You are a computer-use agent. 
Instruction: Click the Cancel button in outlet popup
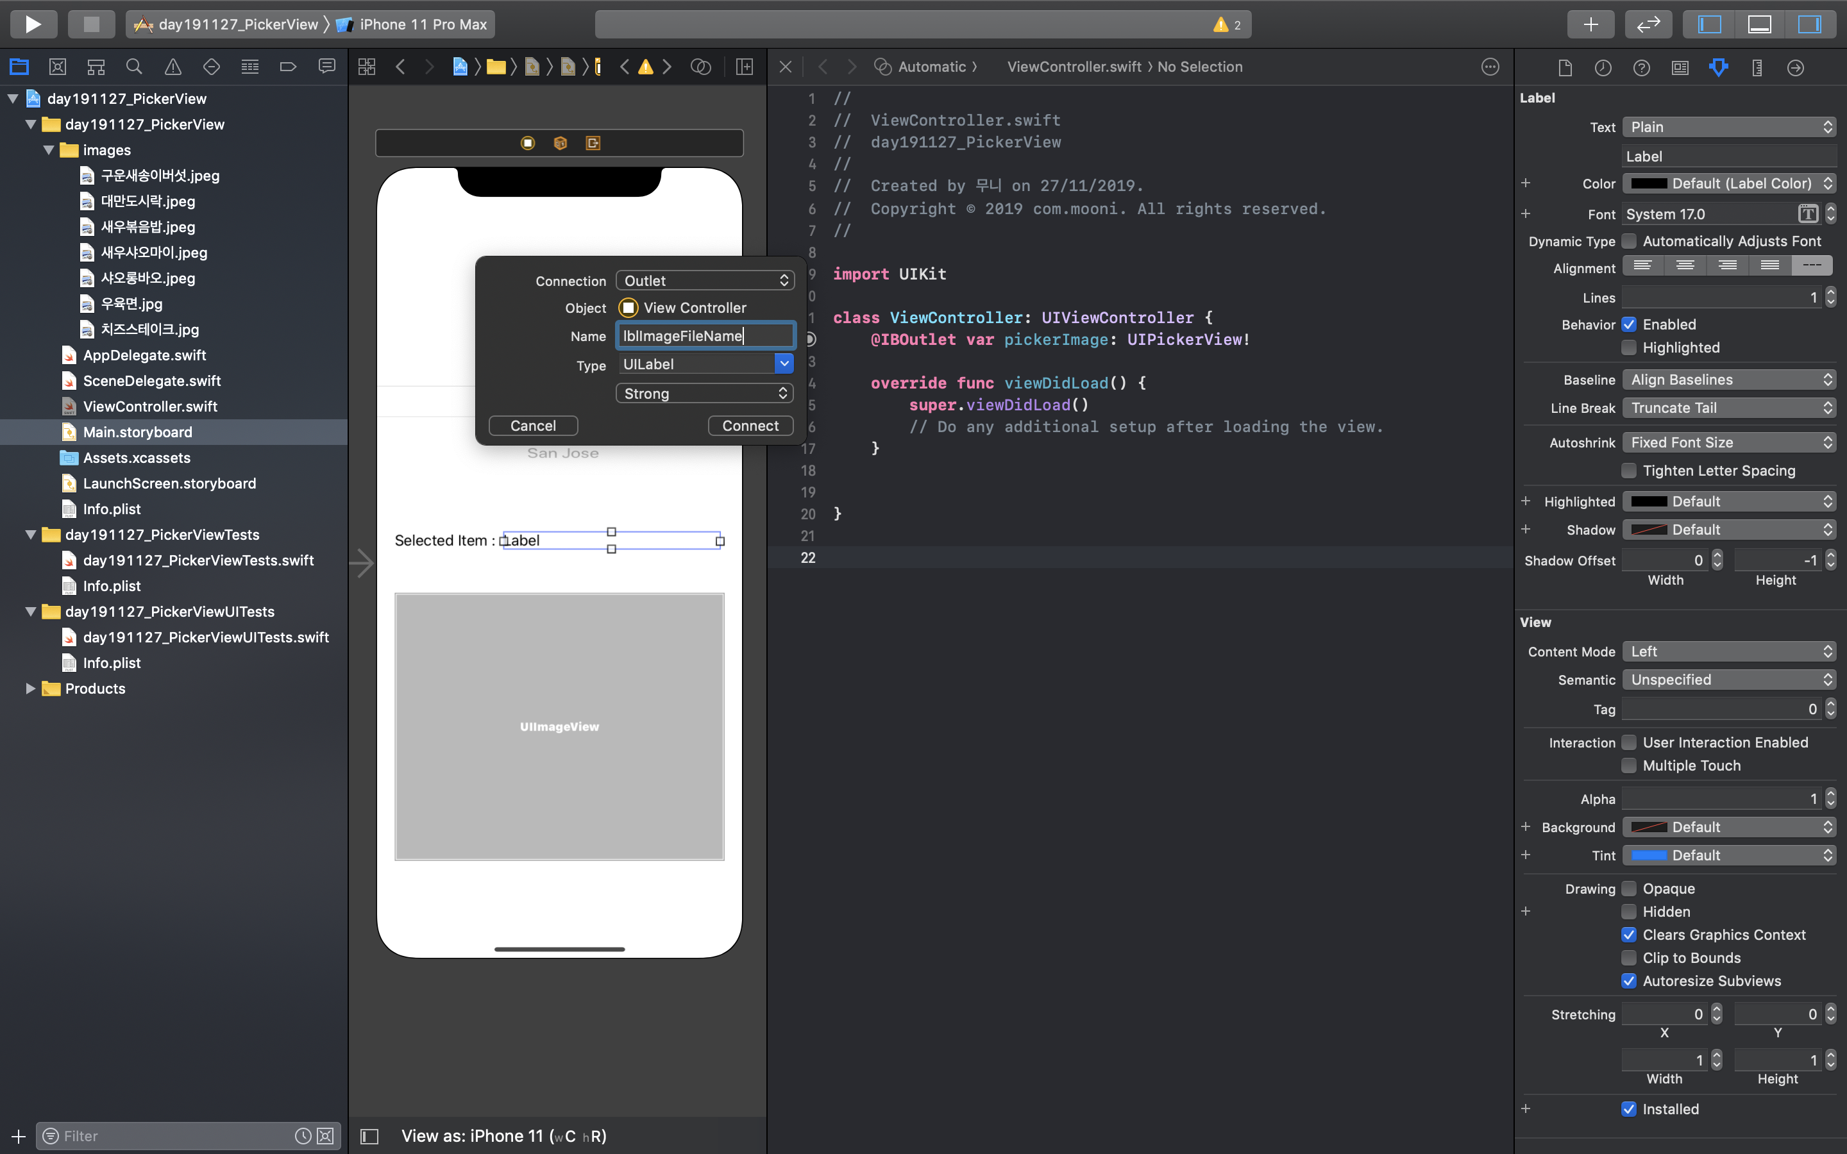tap(533, 426)
